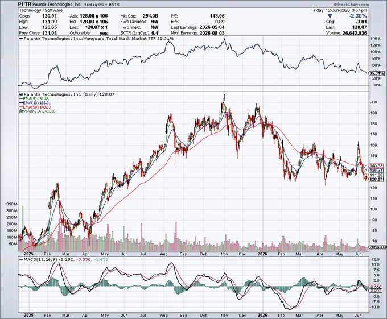
Task: Click the -10.0 label on MACD axis
Action: click(x=374, y=307)
